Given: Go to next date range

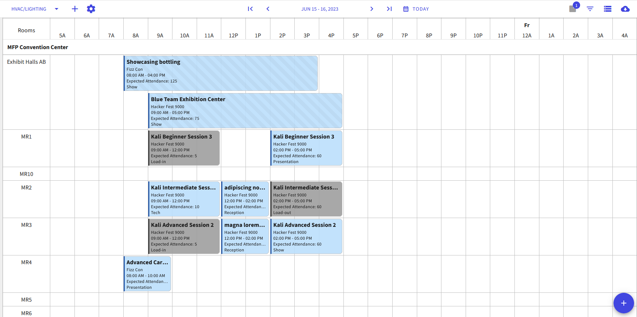Looking at the screenshot, I should point(372,9).
